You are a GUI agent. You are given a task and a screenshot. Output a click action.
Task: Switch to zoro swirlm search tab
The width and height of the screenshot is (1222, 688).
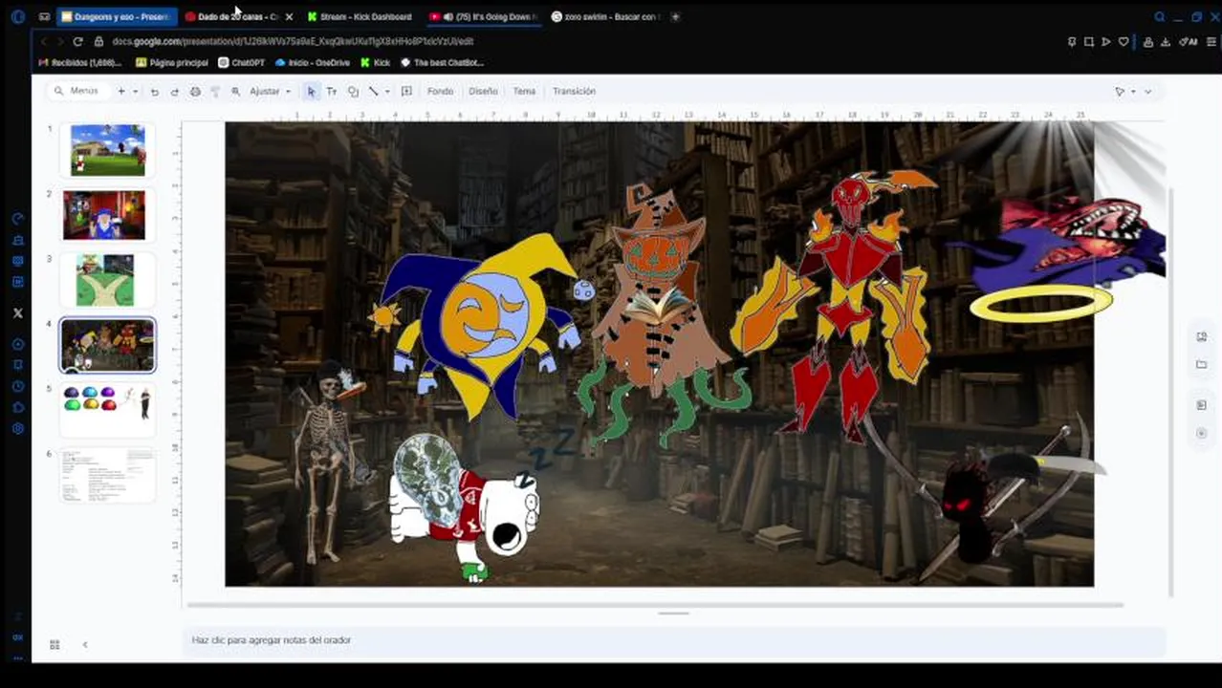tap(606, 16)
